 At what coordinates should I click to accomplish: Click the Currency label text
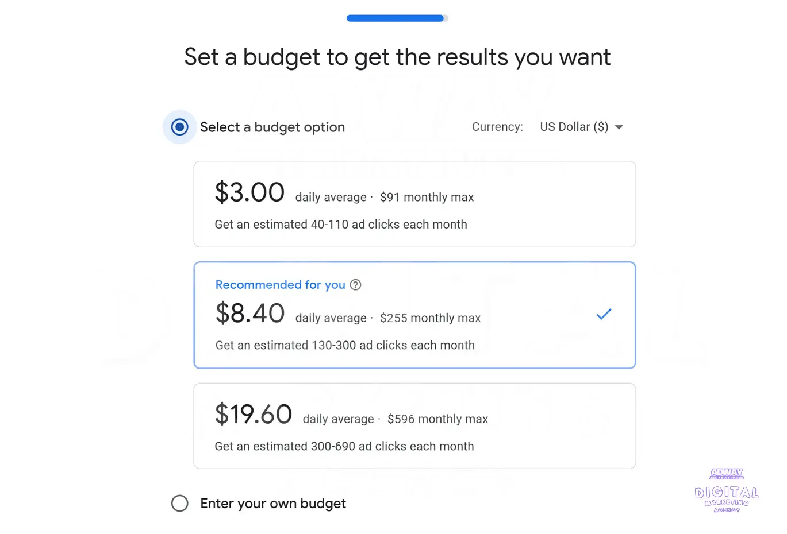point(497,127)
